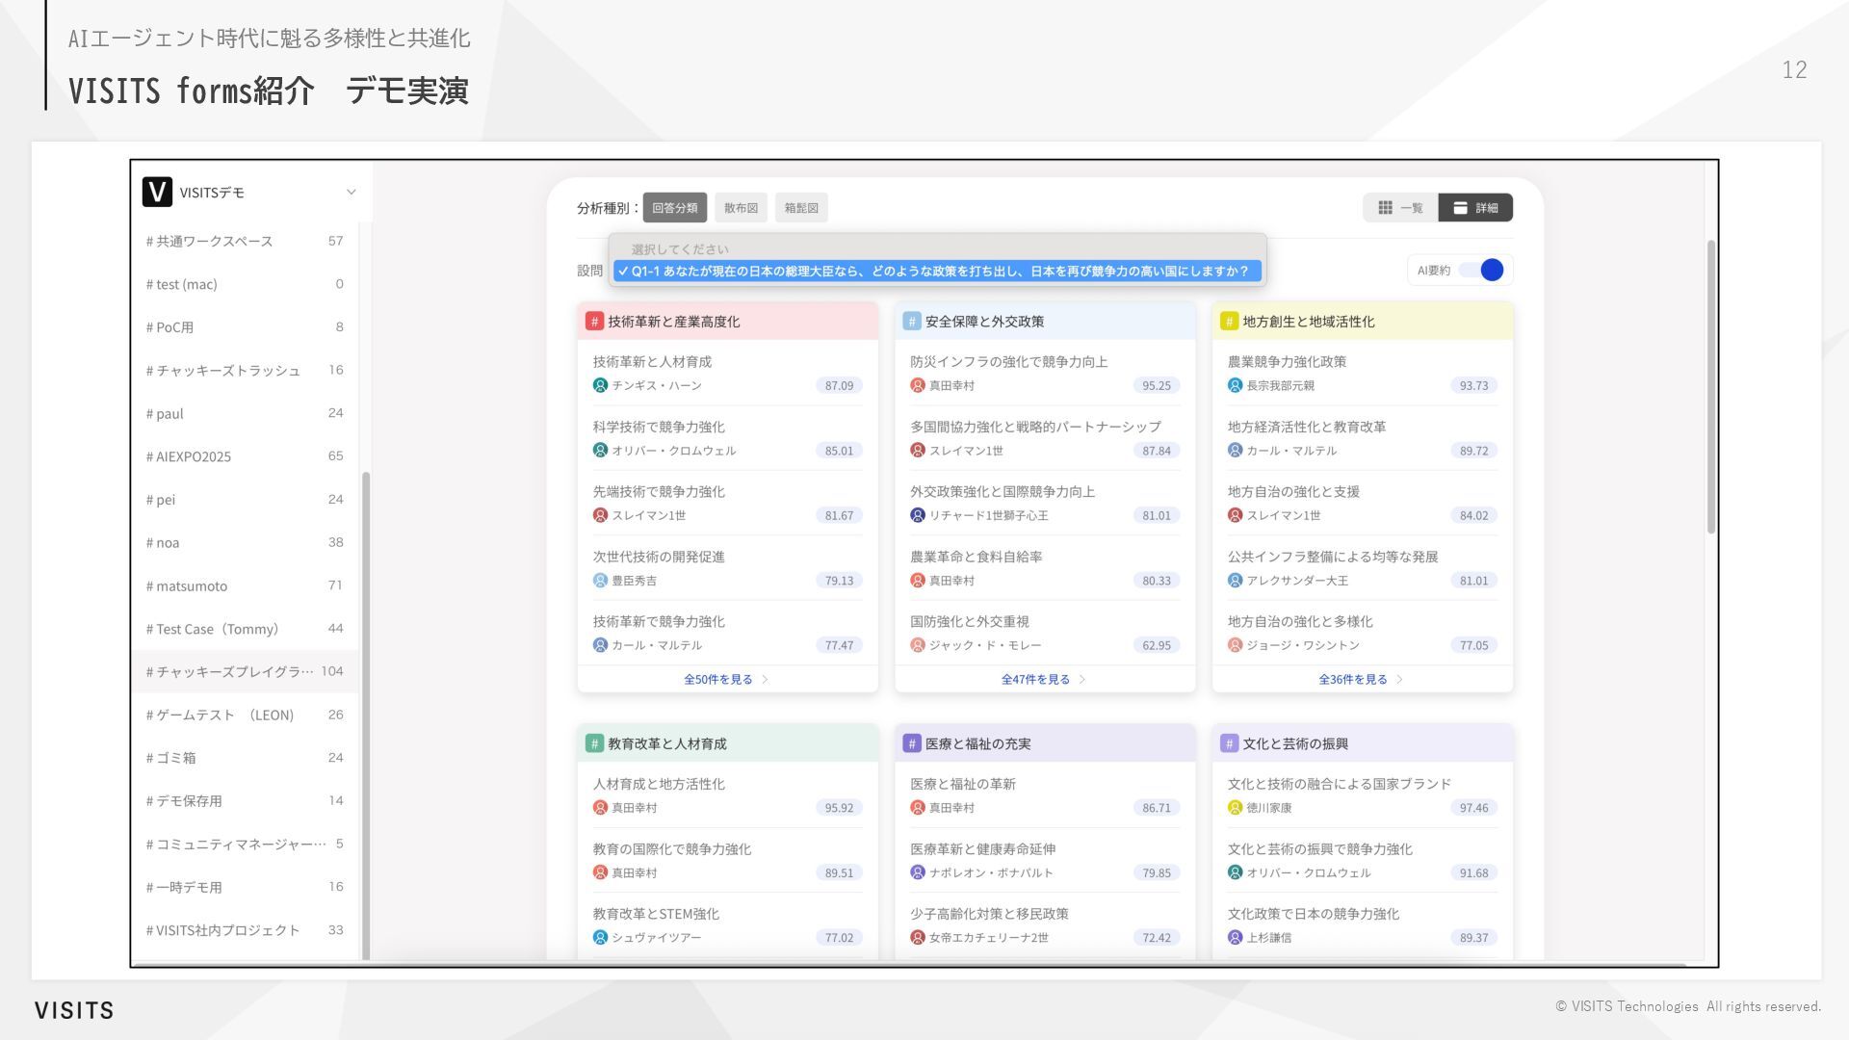Click オリバー・クロムウェル avatar under 科学技術で競争力強化

tap(600, 451)
